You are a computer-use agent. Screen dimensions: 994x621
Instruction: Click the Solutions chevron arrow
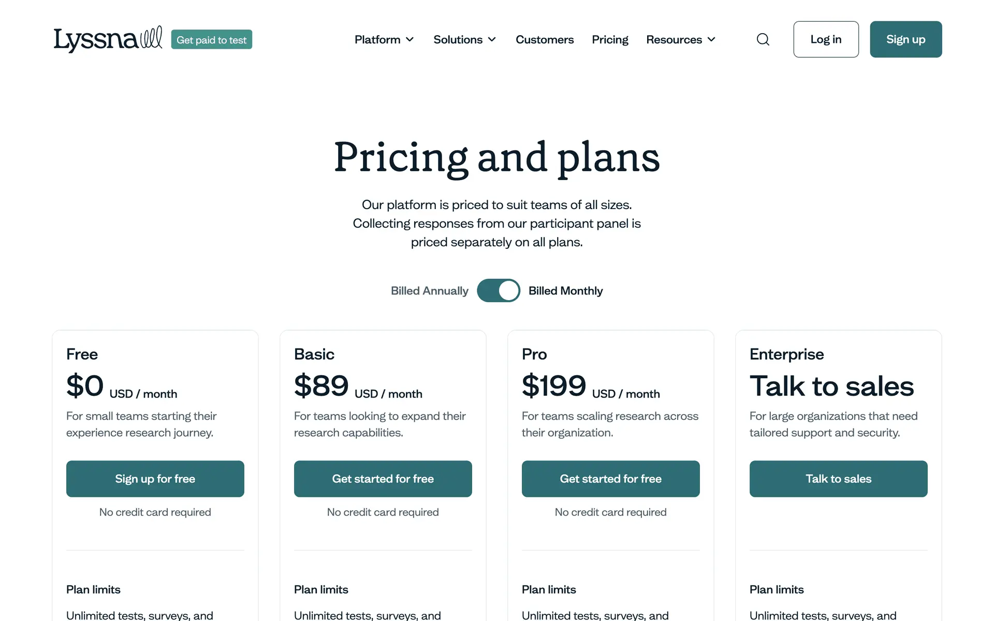click(492, 39)
